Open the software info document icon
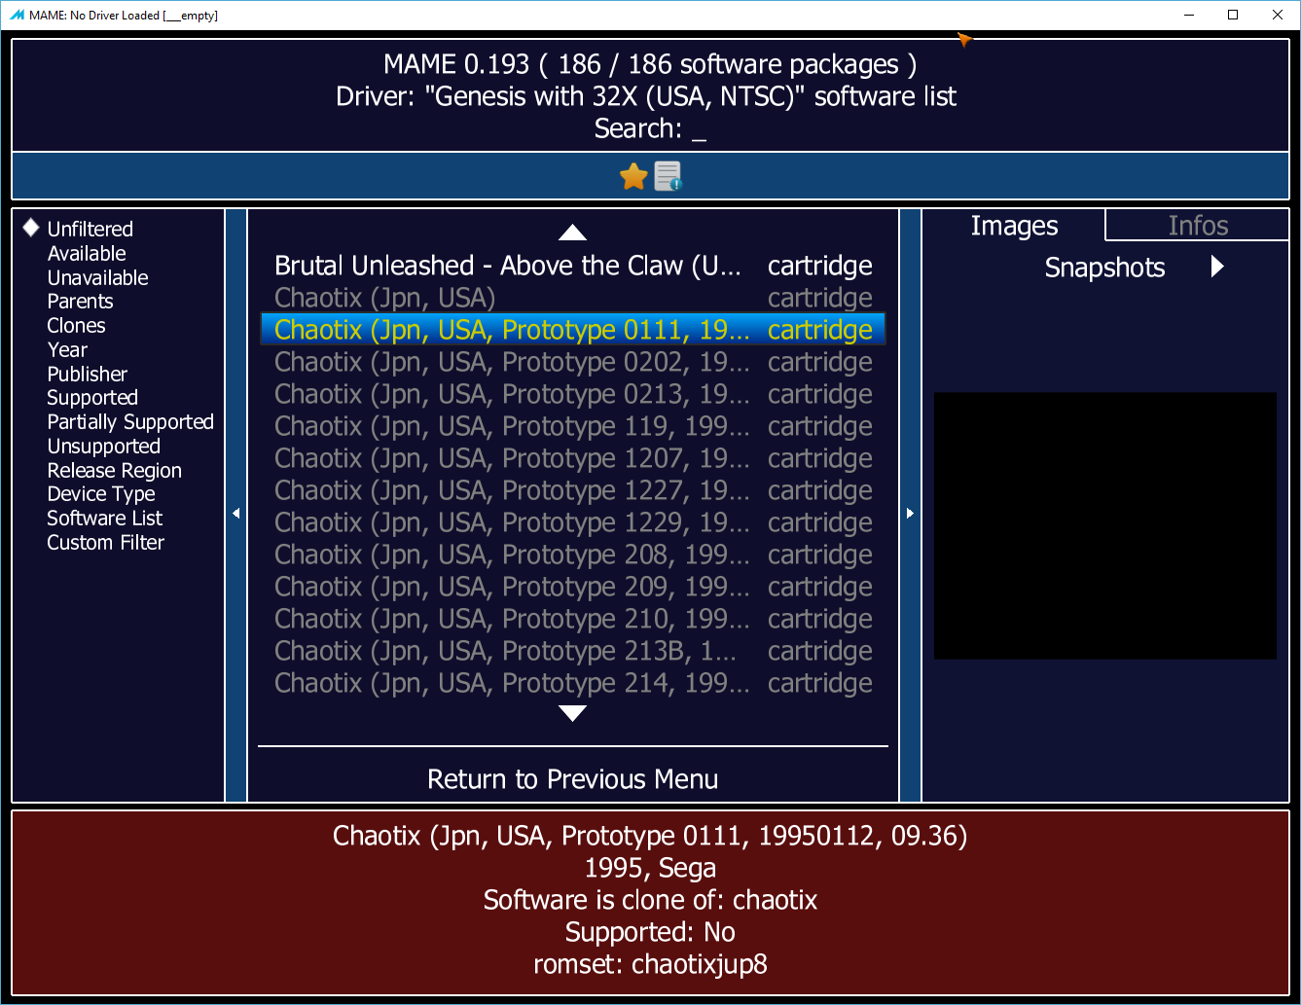The image size is (1301, 1005). point(668,176)
